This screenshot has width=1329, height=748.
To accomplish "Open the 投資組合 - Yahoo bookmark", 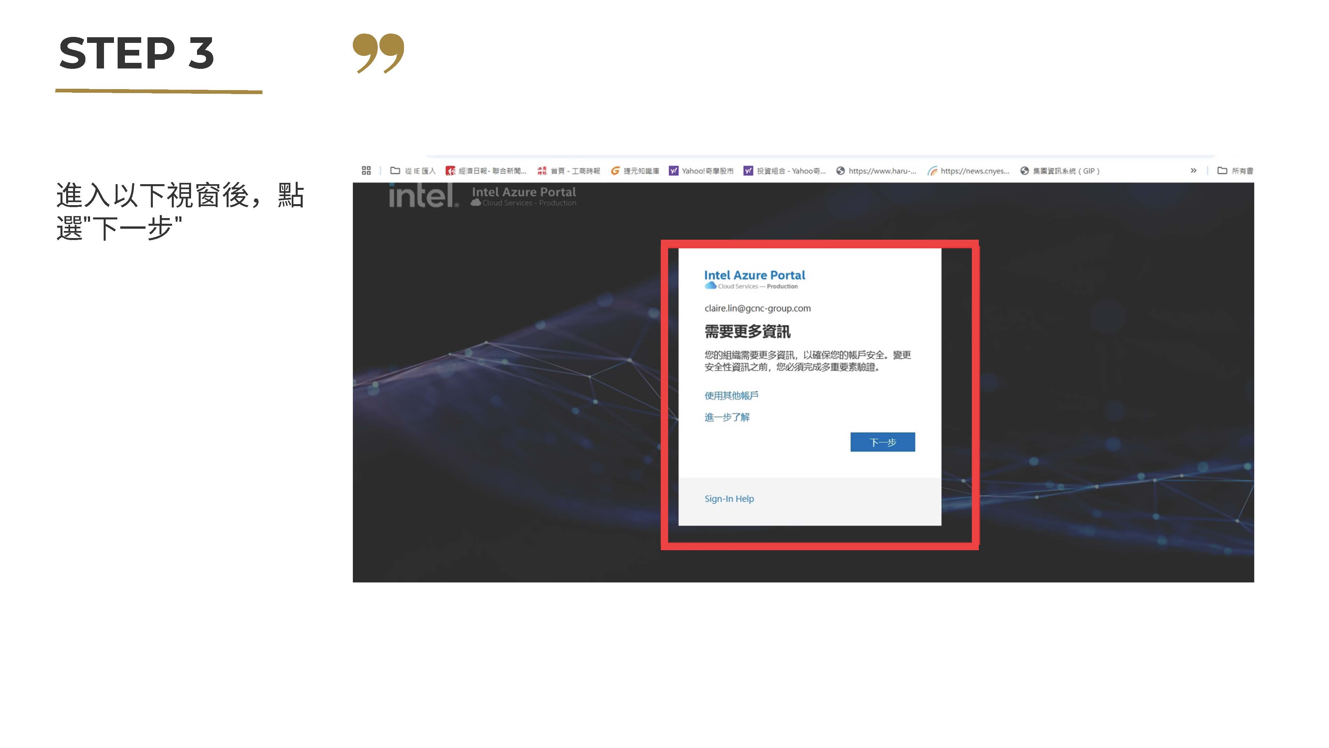I will pyautogui.click(x=785, y=171).
